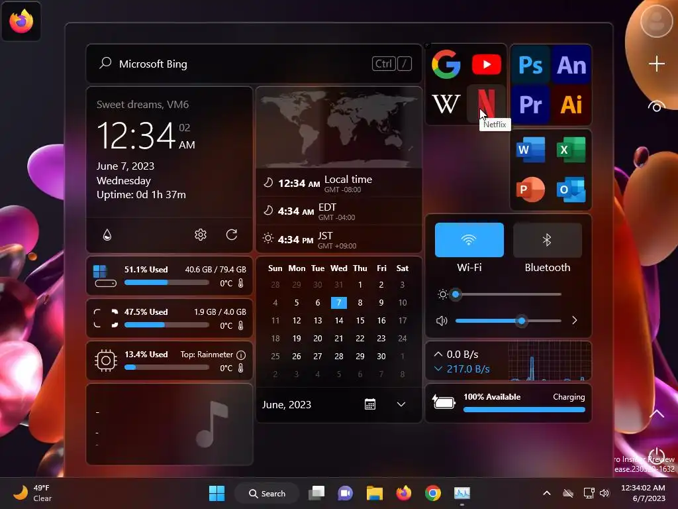The height and width of the screenshot is (509, 678).
Task: Open clock widget settings gear
Action: [x=200, y=235]
